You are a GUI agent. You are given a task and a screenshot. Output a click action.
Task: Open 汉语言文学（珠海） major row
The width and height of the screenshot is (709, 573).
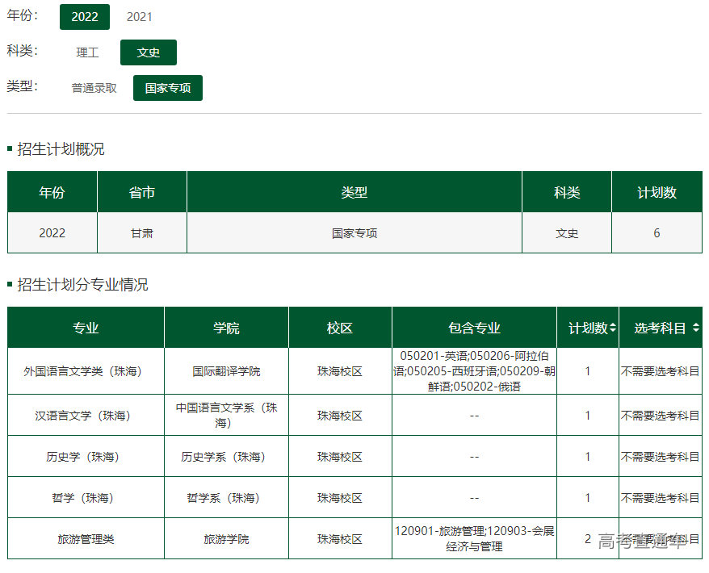pos(86,416)
